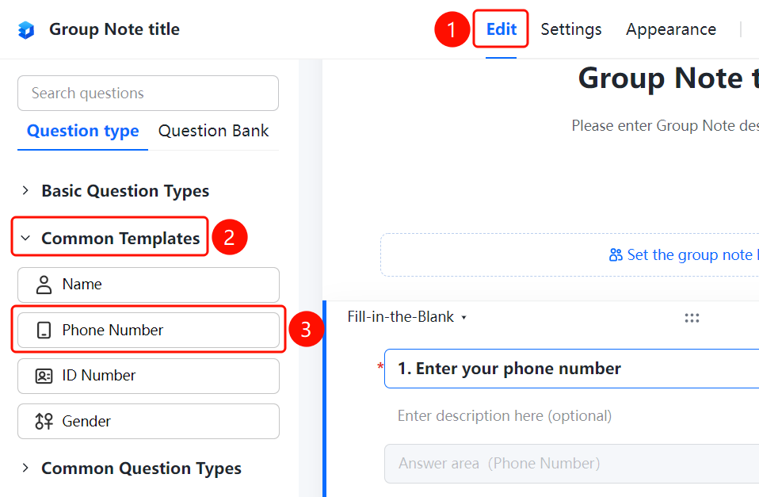Select the Question type tab

[82, 131]
